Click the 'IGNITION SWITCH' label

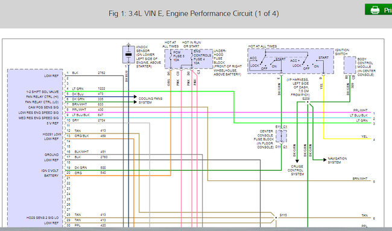pos(342,52)
